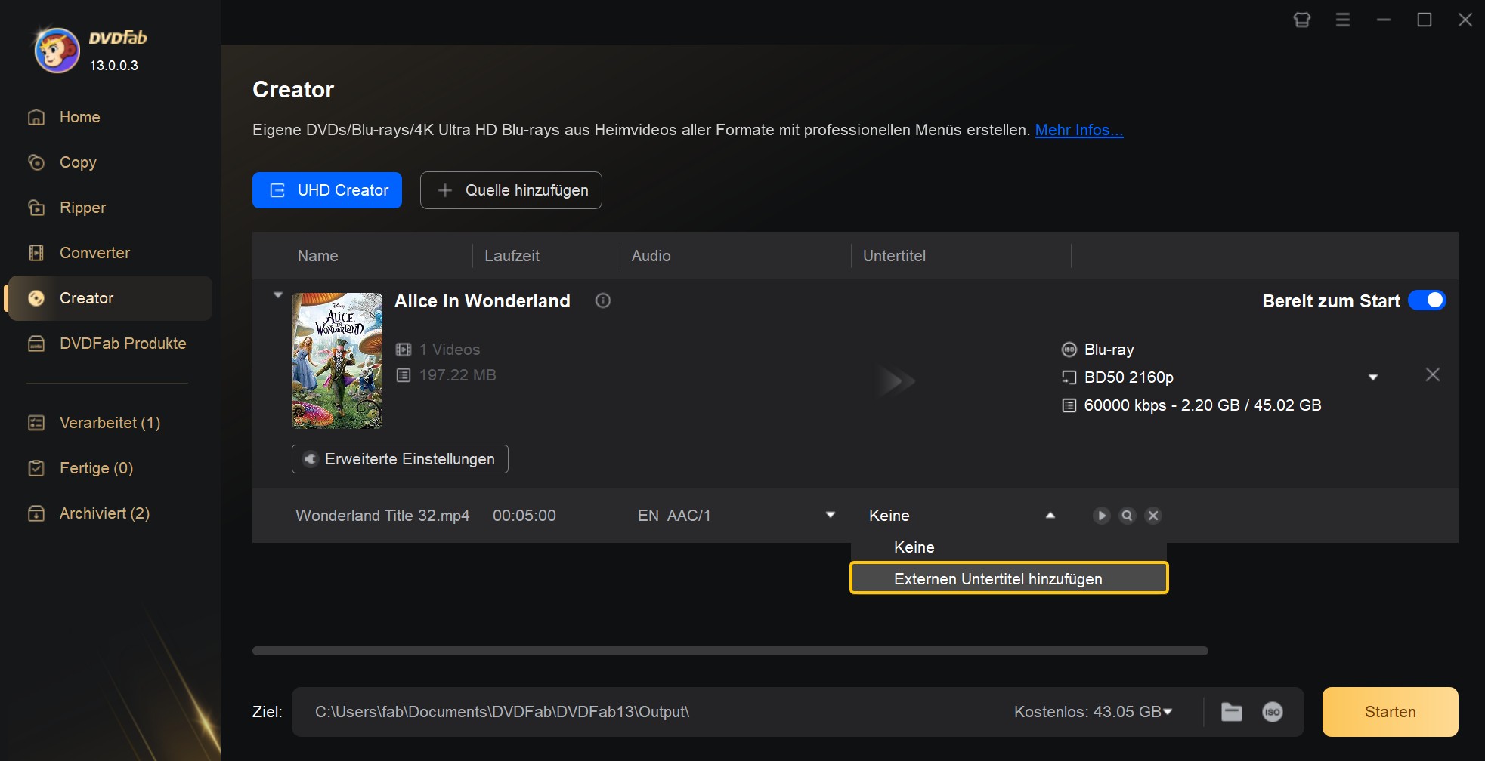Click the Alice In Wonderland title text
Viewport: 1485px width, 761px height.
point(482,301)
